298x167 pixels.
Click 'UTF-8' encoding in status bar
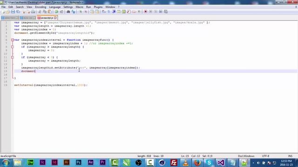coord(265,156)
